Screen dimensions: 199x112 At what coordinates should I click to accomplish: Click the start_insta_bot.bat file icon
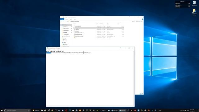tap(74, 36)
